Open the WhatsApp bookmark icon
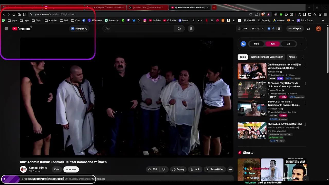This screenshot has width=329, height=185. [3, 20]
